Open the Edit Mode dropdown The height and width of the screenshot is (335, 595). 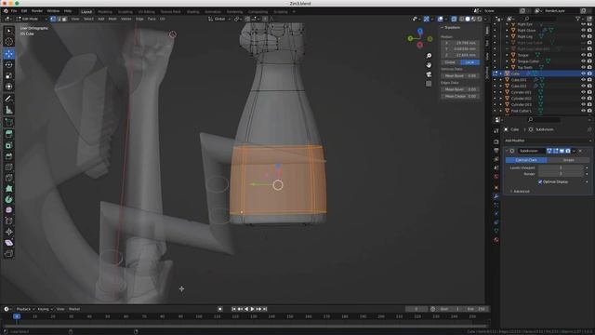click(x=32, y=19)
